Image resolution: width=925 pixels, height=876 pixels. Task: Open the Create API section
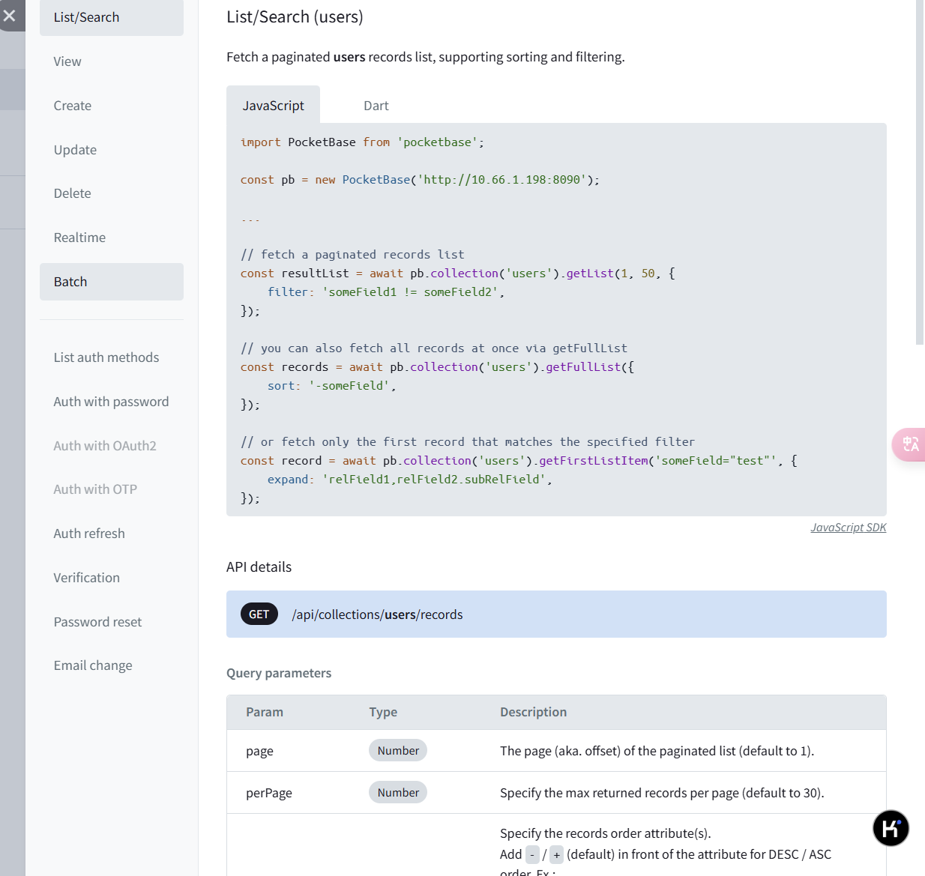point(73,106)
